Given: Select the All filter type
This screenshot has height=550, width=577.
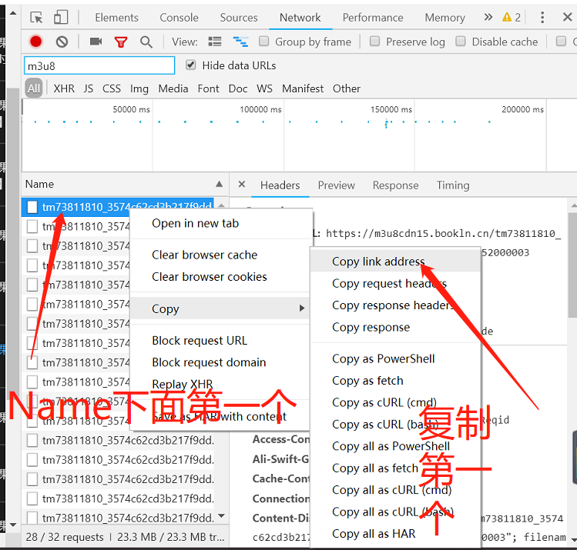Looking at the screenshot, I should pyautogui.click(x=33, y=88).
